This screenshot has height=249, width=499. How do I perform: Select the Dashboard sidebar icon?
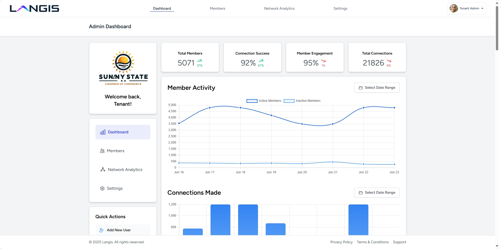click(x=103, y=132)
